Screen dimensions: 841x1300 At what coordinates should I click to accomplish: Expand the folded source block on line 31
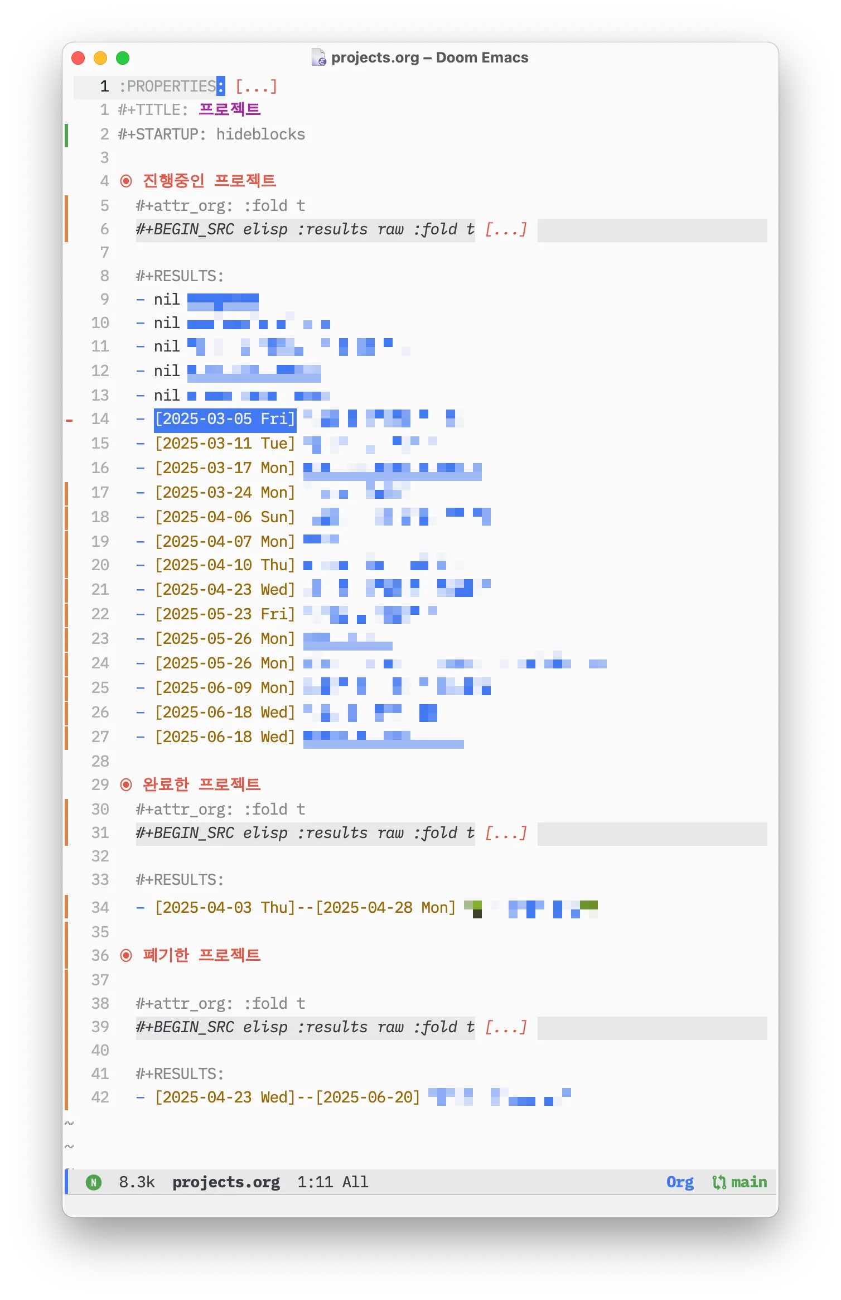[x=506, y=833]
